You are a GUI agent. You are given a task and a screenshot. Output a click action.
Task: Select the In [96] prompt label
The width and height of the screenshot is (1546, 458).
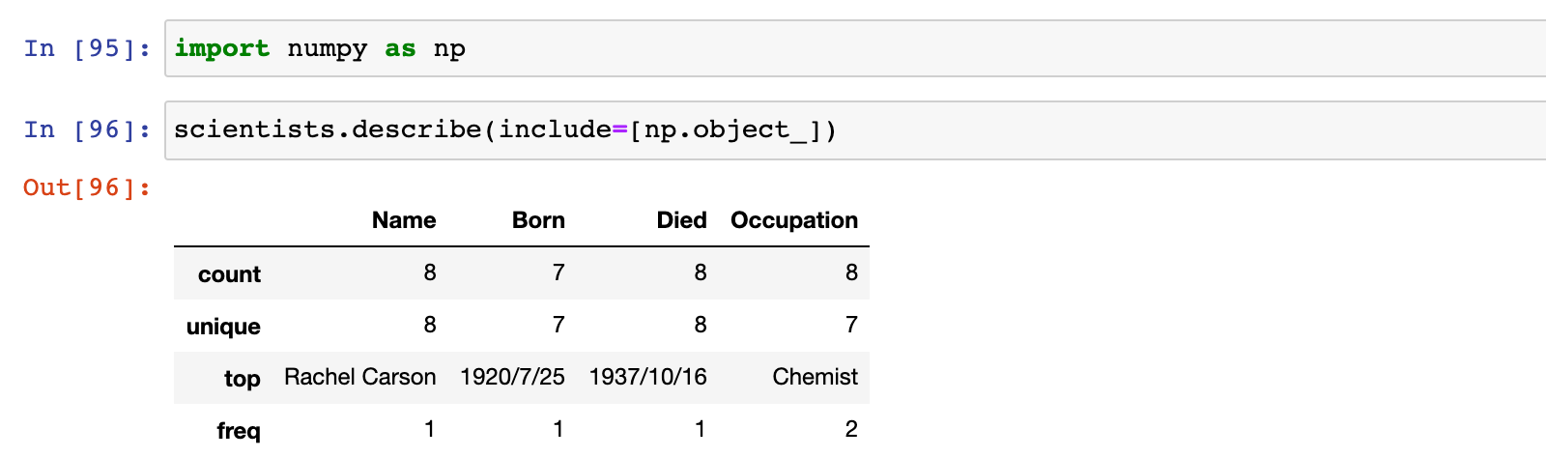87,129
